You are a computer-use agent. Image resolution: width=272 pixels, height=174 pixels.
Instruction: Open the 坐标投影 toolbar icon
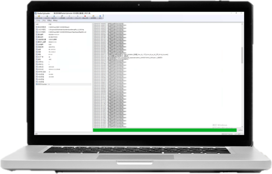coord(93,17)
